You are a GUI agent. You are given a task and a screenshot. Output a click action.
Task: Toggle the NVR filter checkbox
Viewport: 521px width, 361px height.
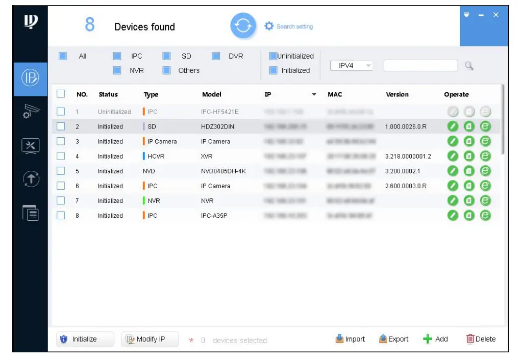117,70
